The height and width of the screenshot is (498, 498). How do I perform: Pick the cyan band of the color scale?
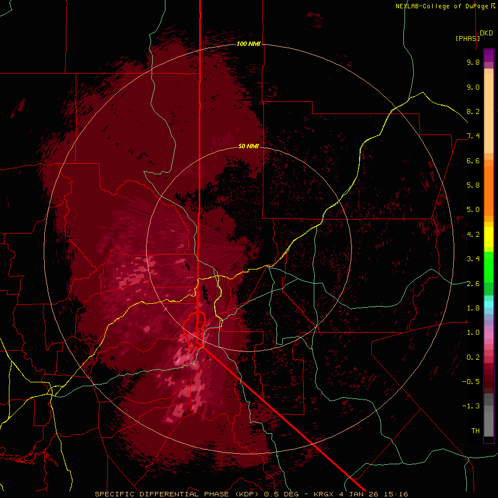click(489, 304)
